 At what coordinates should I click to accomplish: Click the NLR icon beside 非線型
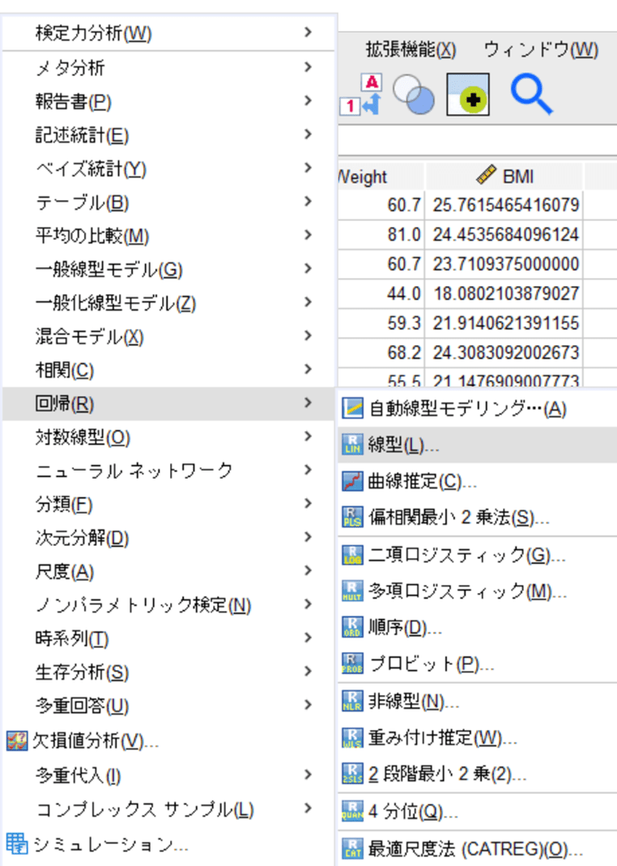[352, 702]
